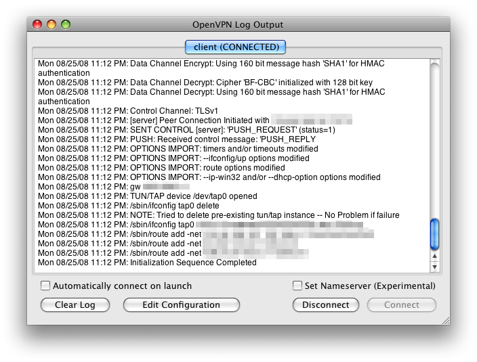Enable Automatically connect on launch checkbox
This screenshot has height=362, width=477.
45,286
